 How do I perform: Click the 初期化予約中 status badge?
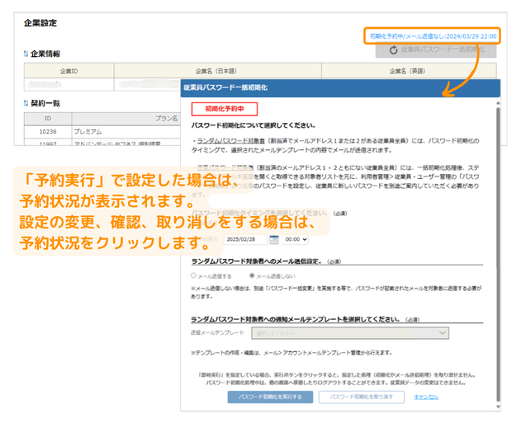point(225,109)
